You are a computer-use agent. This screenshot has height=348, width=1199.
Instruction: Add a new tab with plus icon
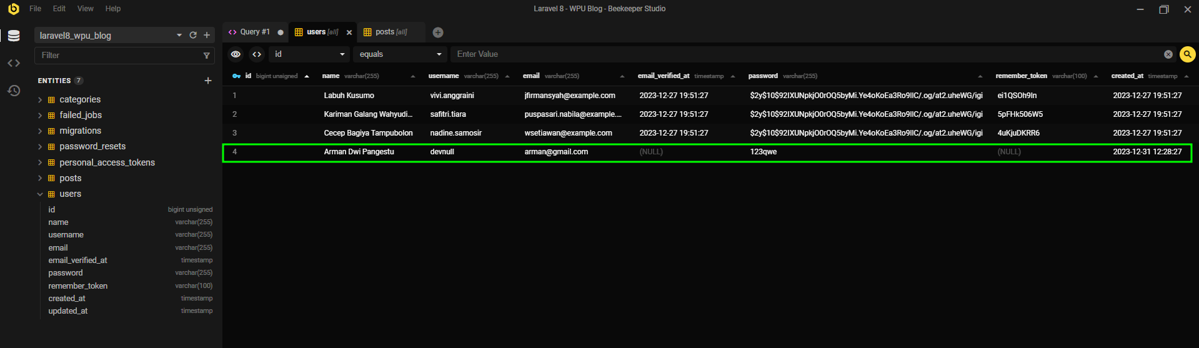[x=438, y=32]
